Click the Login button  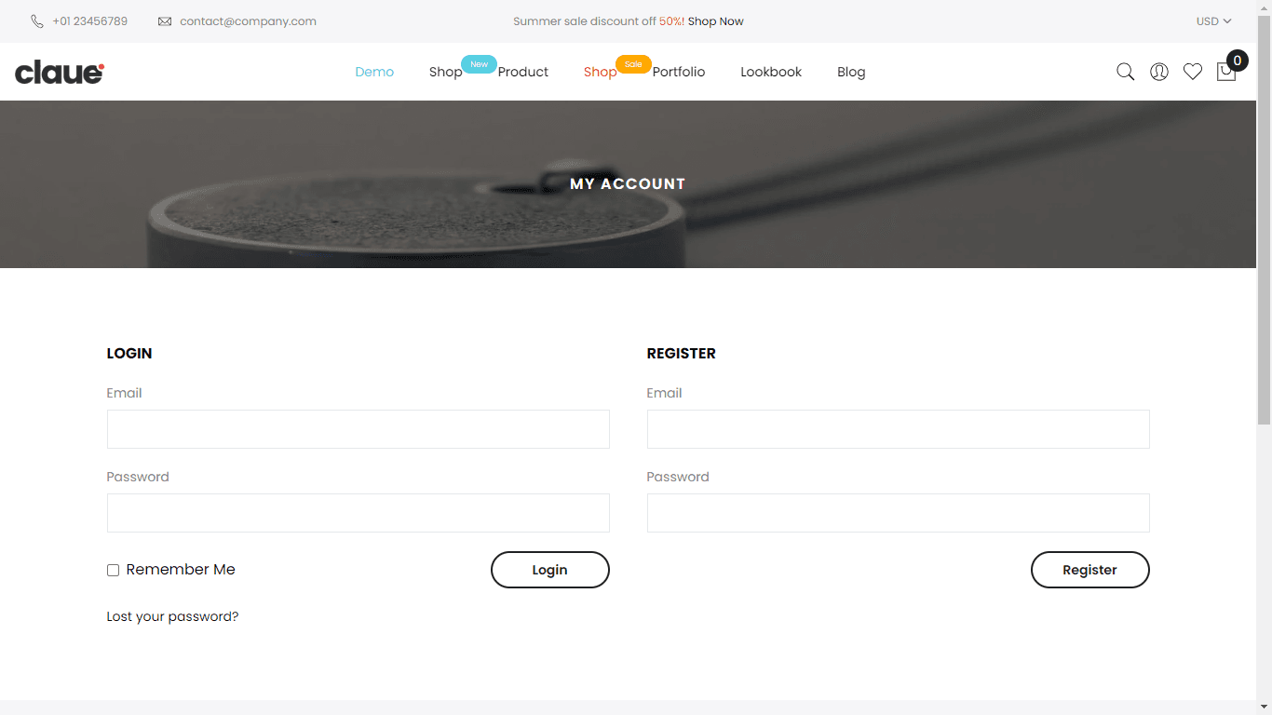tap(550, 570)
